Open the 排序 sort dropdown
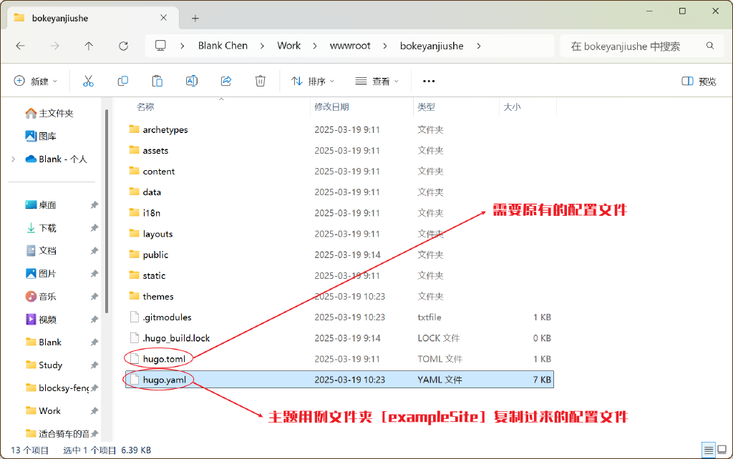This screenshot has width=733, height=459. tap(312, 81)
